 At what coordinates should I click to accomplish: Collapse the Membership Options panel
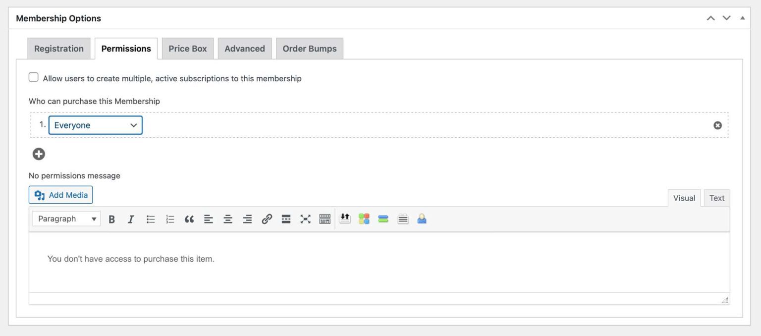pos(742,18)
